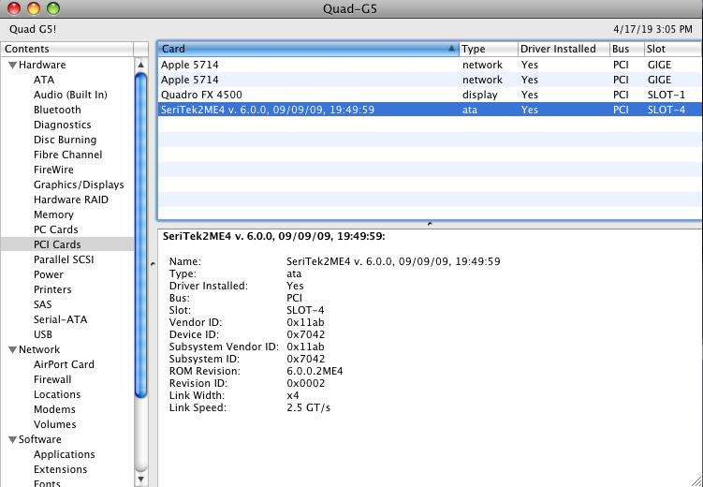Select USB in sidebar
This screenshot has width=703, height=487.
coord(43,334)
